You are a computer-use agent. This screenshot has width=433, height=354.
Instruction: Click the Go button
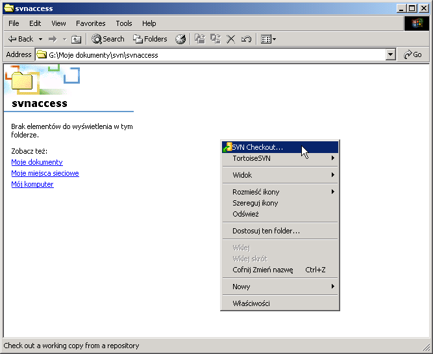point(413,55)
